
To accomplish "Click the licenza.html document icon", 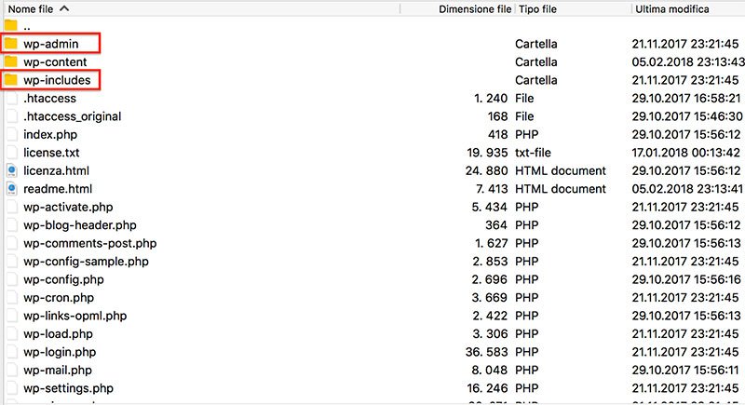I will (12, 170).
